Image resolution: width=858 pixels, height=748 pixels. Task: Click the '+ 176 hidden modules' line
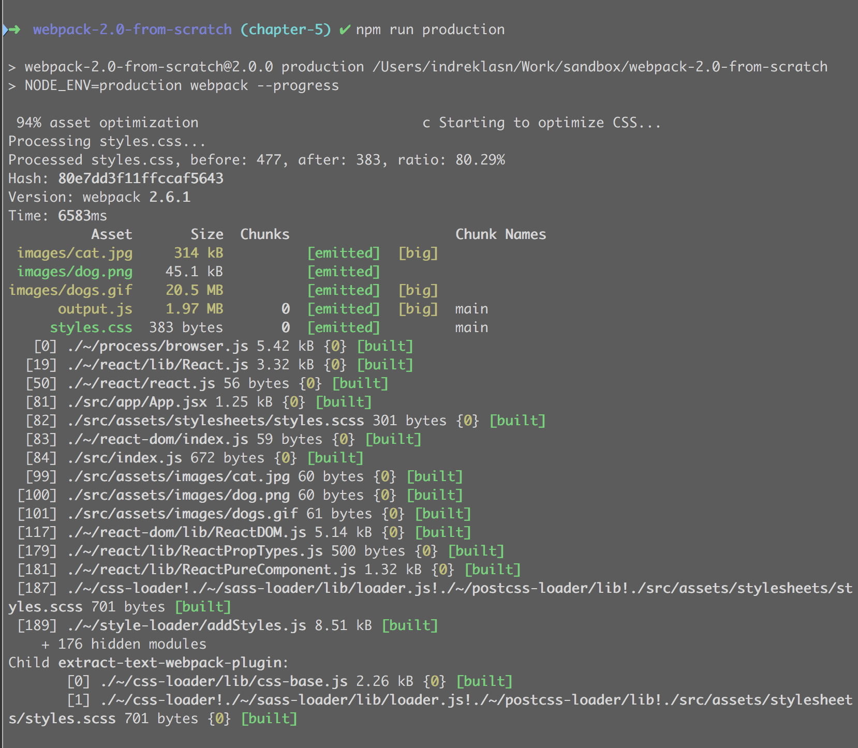click(x=124, y=644)
